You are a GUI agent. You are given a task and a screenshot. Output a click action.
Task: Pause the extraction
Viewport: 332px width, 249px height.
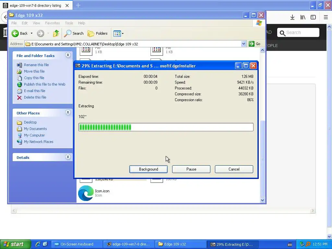click(x=191, y=169)
